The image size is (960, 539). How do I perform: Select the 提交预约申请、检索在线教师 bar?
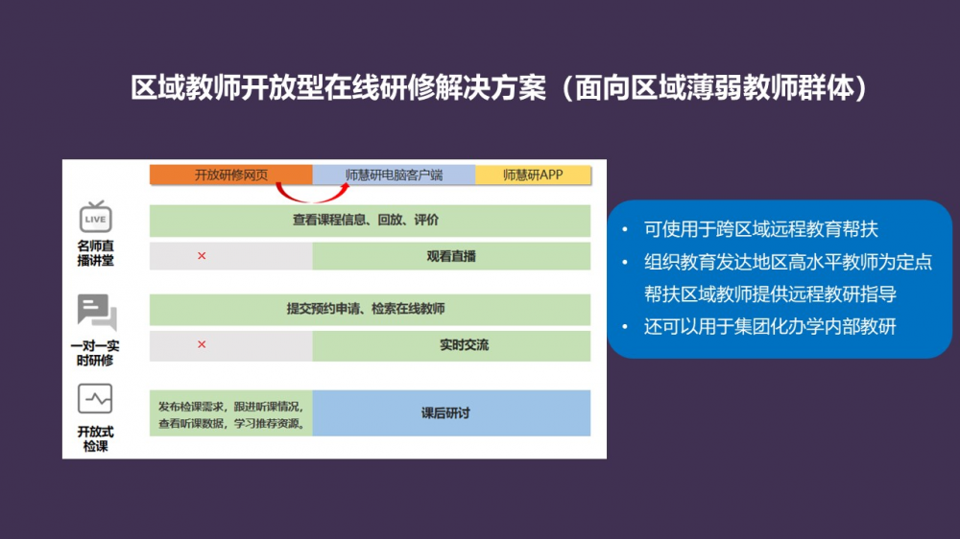point(370,309)
